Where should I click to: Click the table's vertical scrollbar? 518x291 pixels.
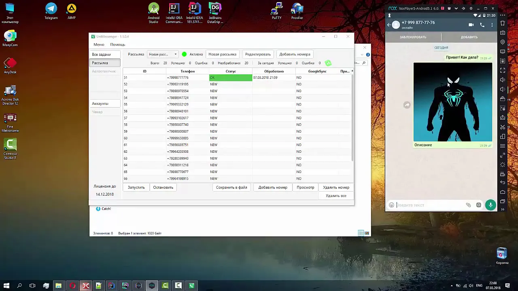tap(352, 117)
